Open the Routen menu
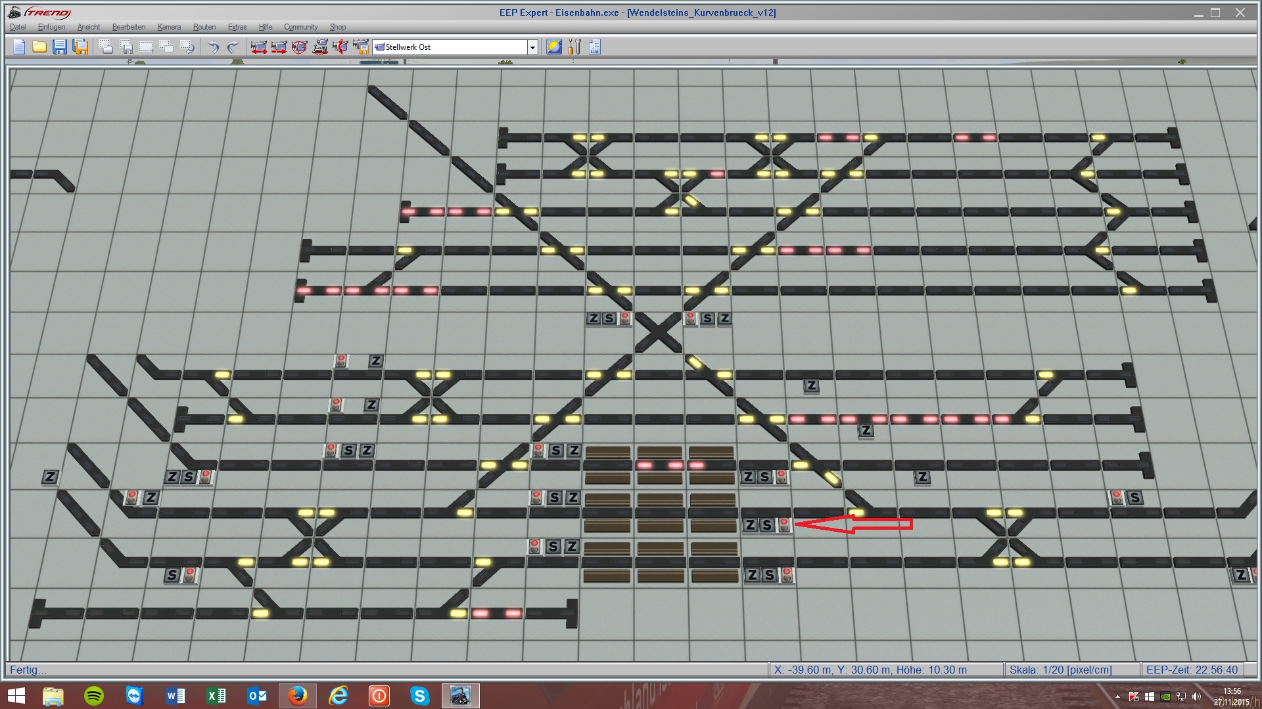Screen dimensions: 1262x709 pos(204,27)
